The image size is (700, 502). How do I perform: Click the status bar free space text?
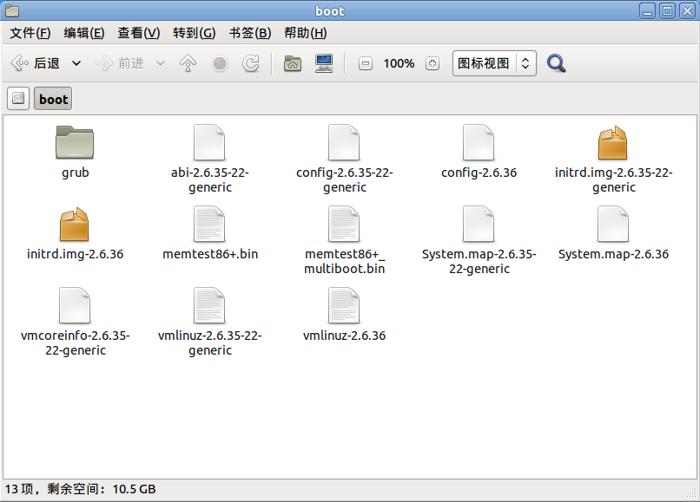[x=102, y=489]
